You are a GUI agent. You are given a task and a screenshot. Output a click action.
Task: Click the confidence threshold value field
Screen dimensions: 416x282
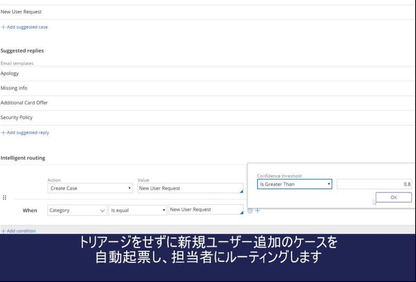(x=374, y=184)
